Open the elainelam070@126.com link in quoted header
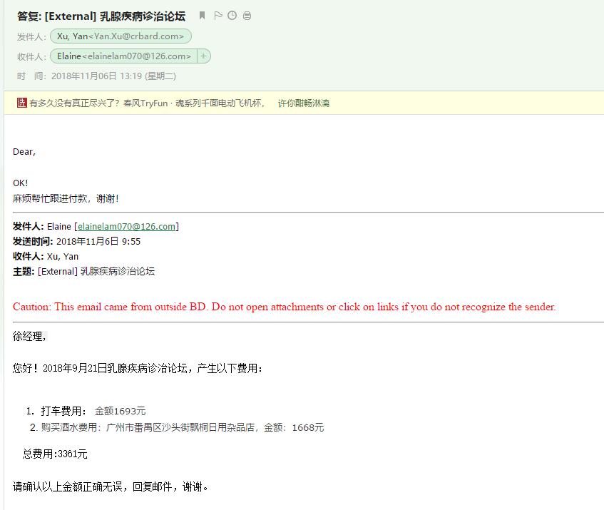This screenshot has width=604, height=510. 126,227
